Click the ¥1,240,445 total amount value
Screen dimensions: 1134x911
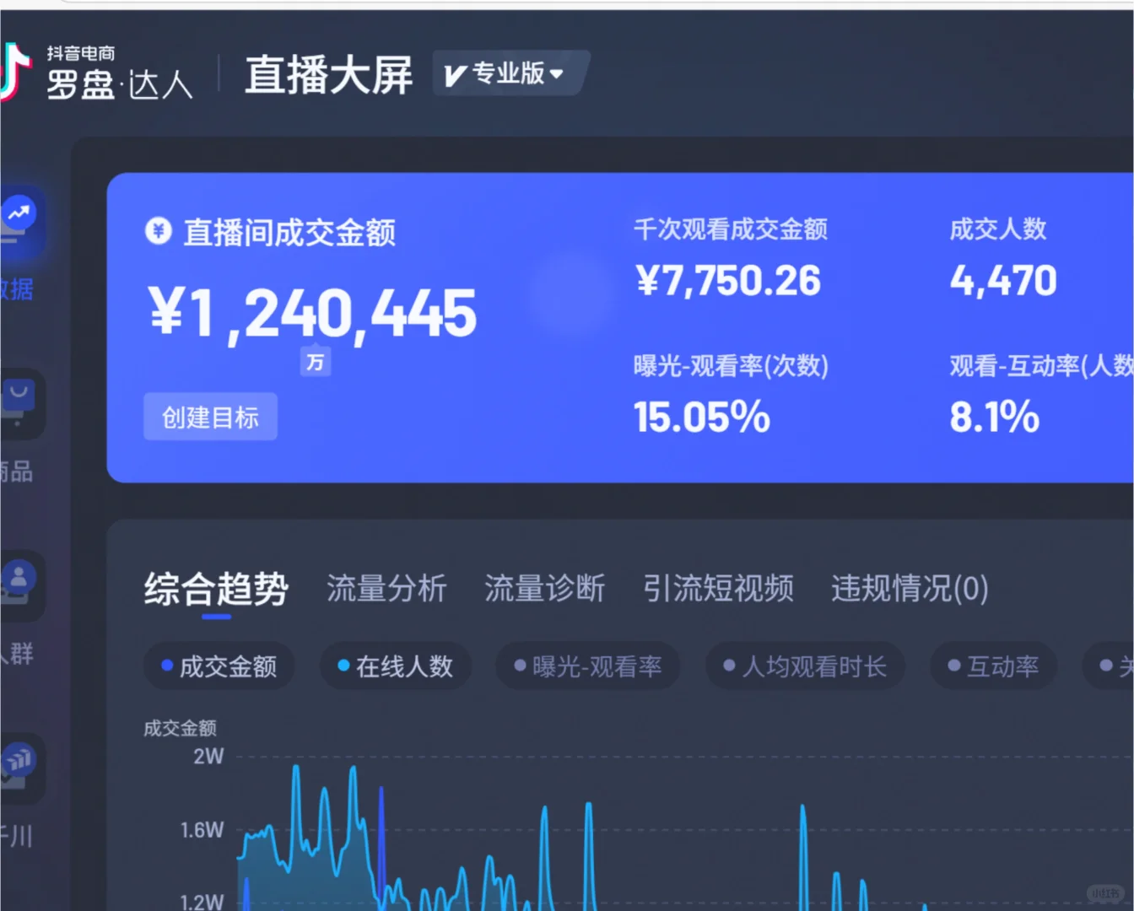click(313, 314)
